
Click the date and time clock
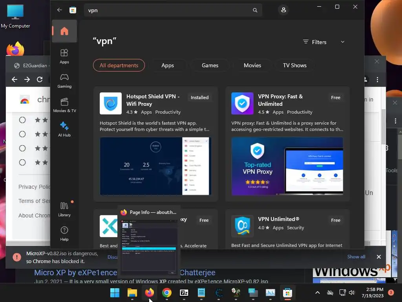coord(373,293)
